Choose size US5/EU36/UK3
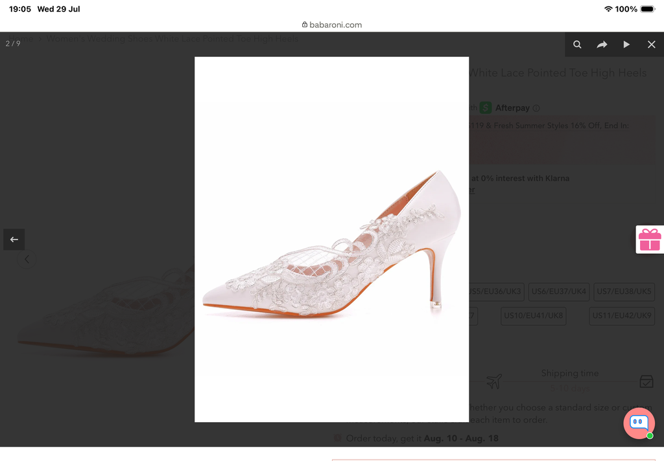This screenshot has width=664, height=461. tap(496, 291)
